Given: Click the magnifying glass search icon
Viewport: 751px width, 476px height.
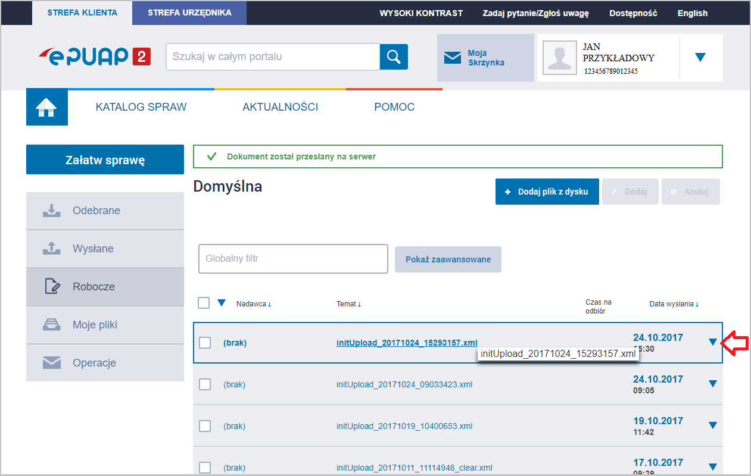Looking at the screenshot, I should (393, 57).
